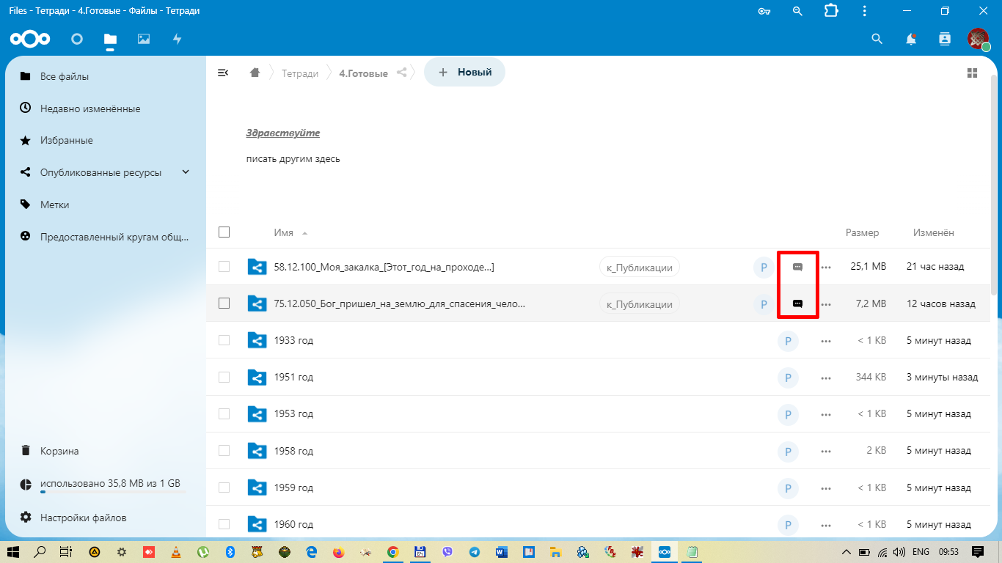Open comments for the 75.12.050 folder
This screenshot has height=563, width=1002.
pyautogui.click(x=797, y=303)
